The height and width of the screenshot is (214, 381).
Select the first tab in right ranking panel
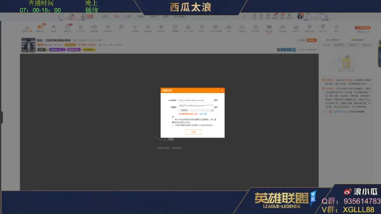326,45
